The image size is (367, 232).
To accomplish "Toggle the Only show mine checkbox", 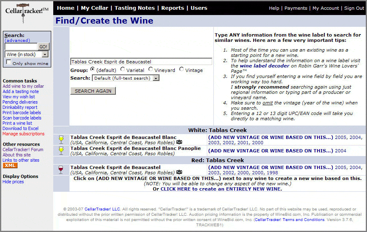I will coord(9,62).
